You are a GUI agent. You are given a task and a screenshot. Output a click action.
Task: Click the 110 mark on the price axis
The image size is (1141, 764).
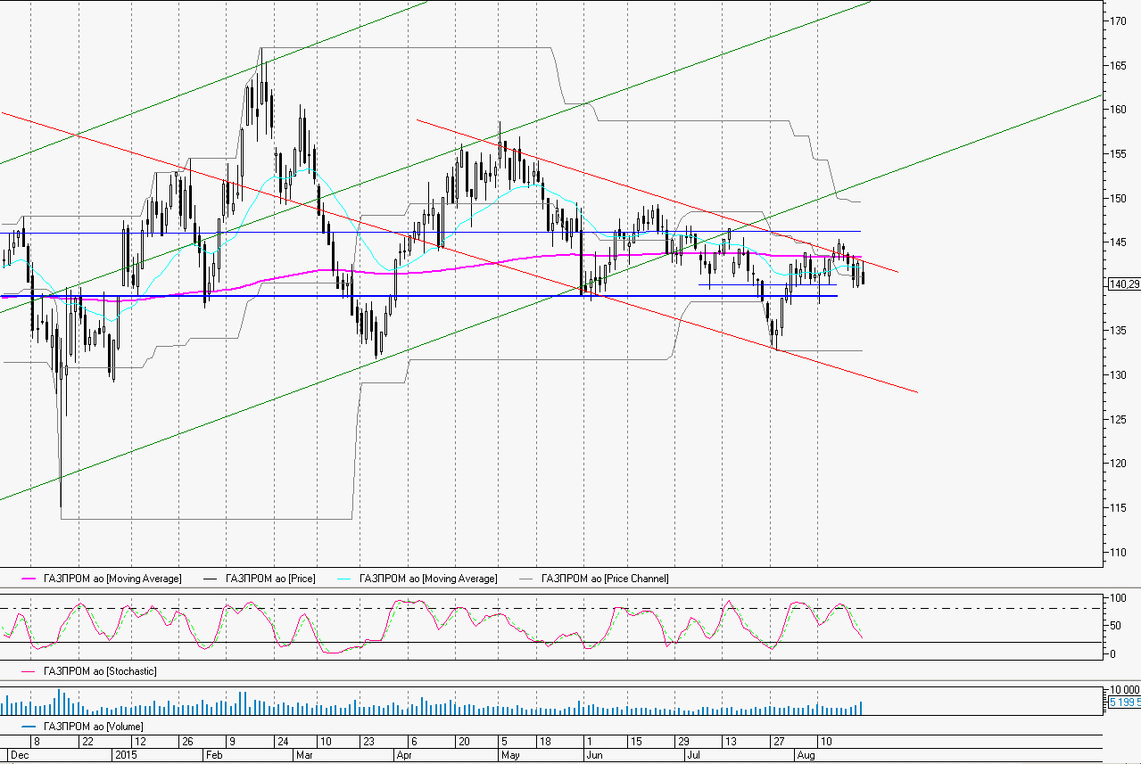pyautogui.click(x=1116, y=552)
